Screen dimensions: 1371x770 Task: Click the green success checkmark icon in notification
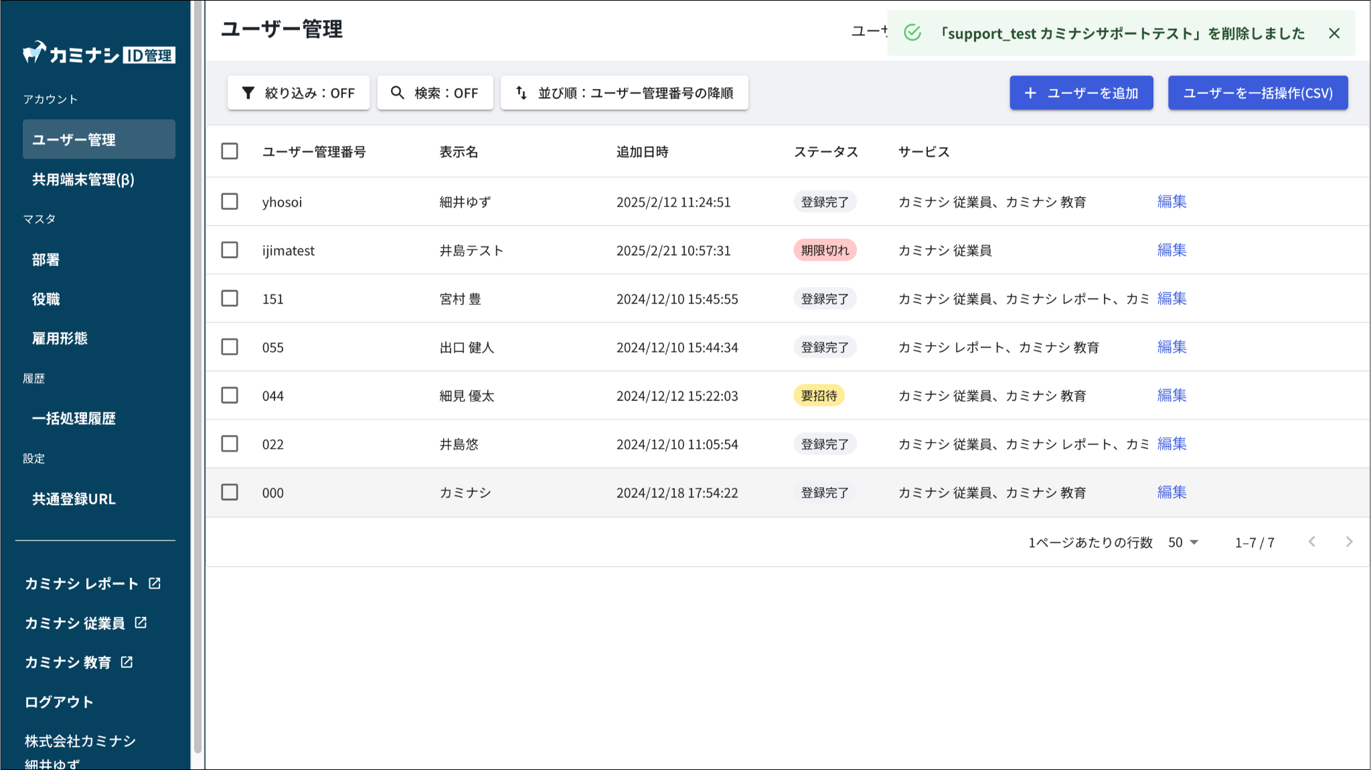click(x=912, y=33)
